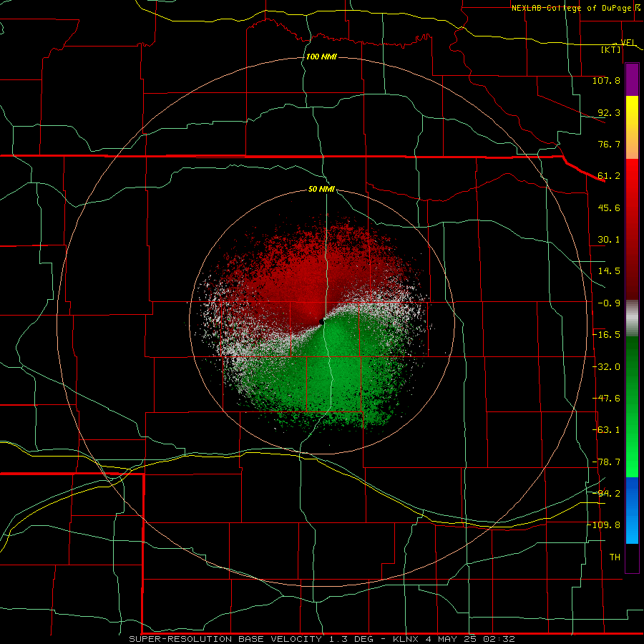Click the 76.7 velocity scale value
Viewport: 644px width, 644px height.
pyautogui.click(x=609, y=144)
